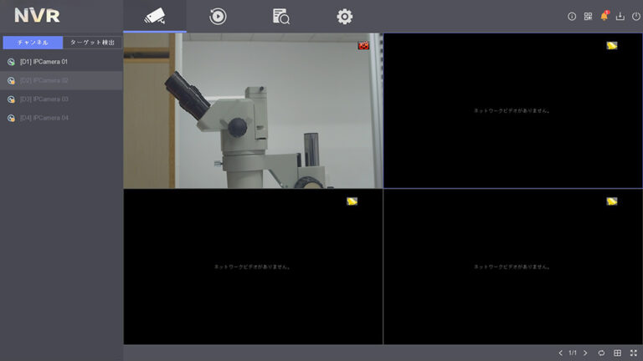
Task: Toggle the auto-switch loop icon
Action: pos(601,353)
